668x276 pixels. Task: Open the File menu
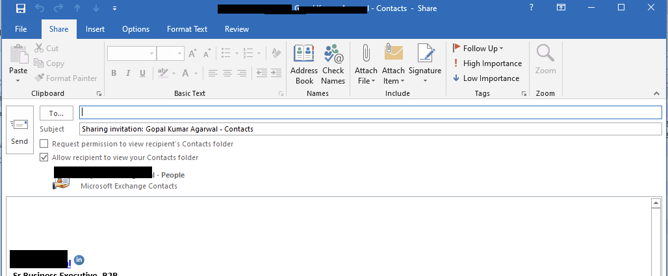(20, 29)
